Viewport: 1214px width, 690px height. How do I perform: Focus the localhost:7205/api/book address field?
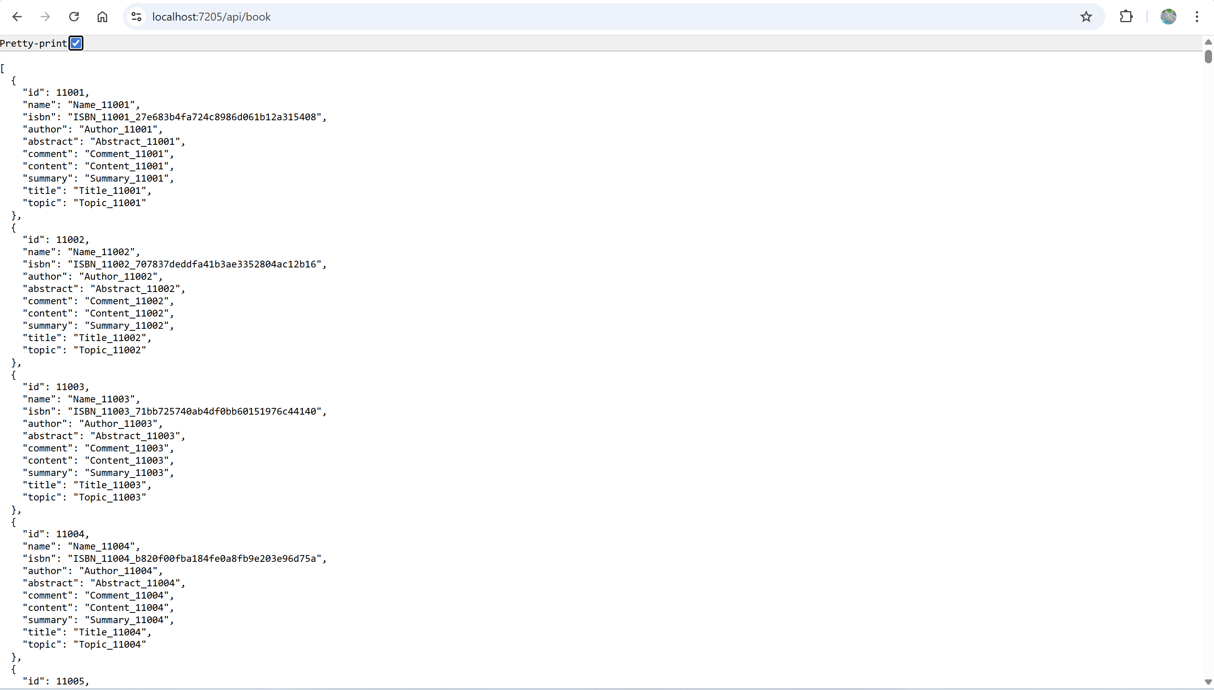click(611, 17)
